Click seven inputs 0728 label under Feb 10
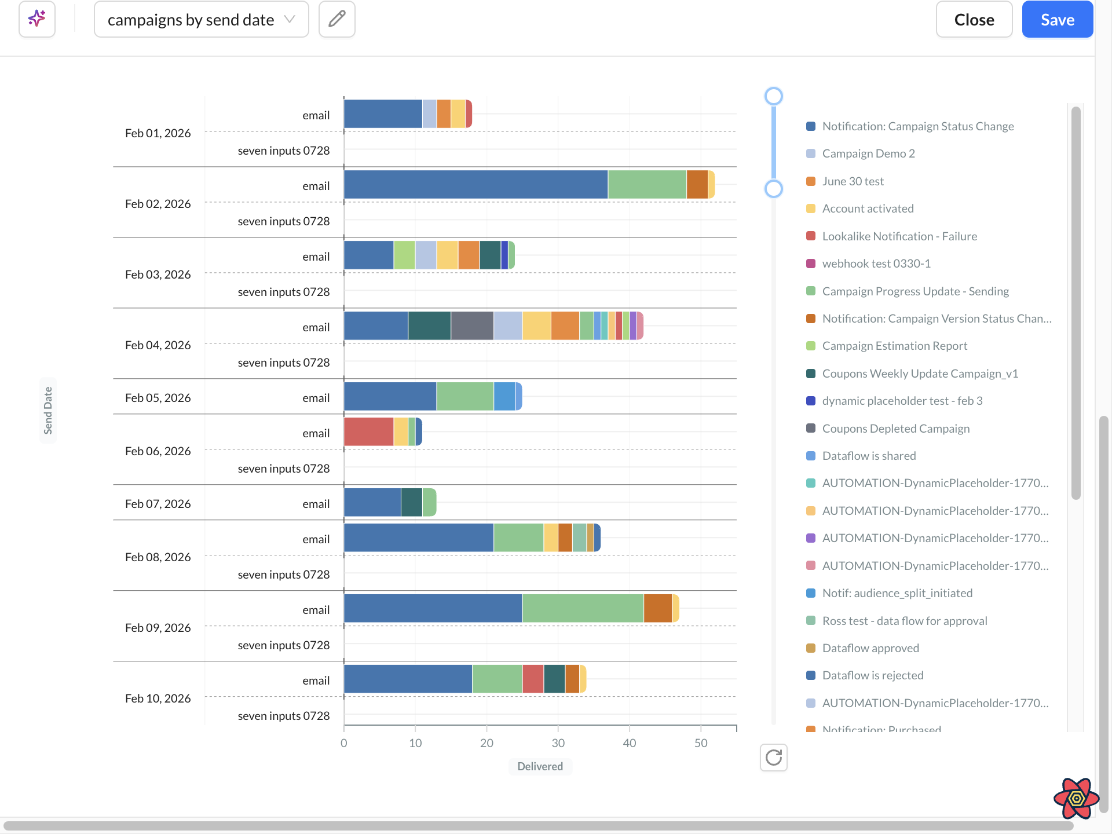Viewport: 1112px width, 834px height. click(284, 716)
